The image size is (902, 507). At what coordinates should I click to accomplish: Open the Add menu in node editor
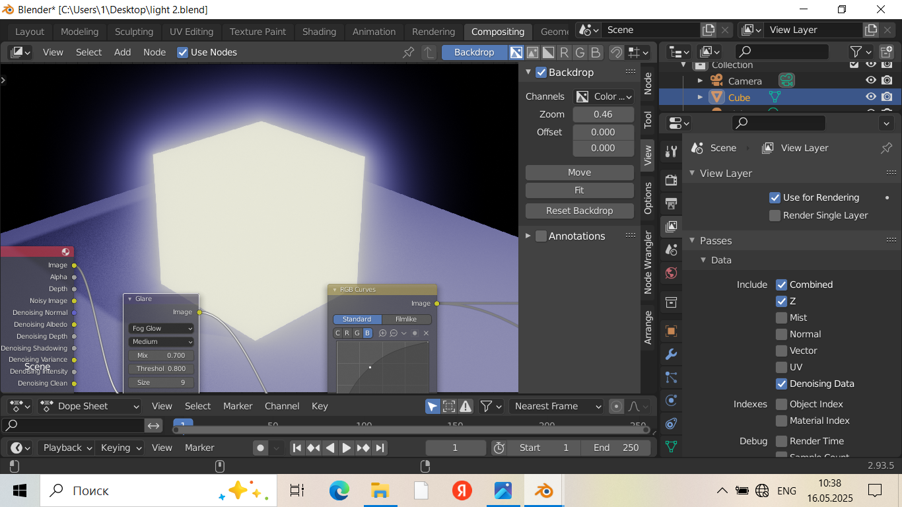(x=122, y=52)
